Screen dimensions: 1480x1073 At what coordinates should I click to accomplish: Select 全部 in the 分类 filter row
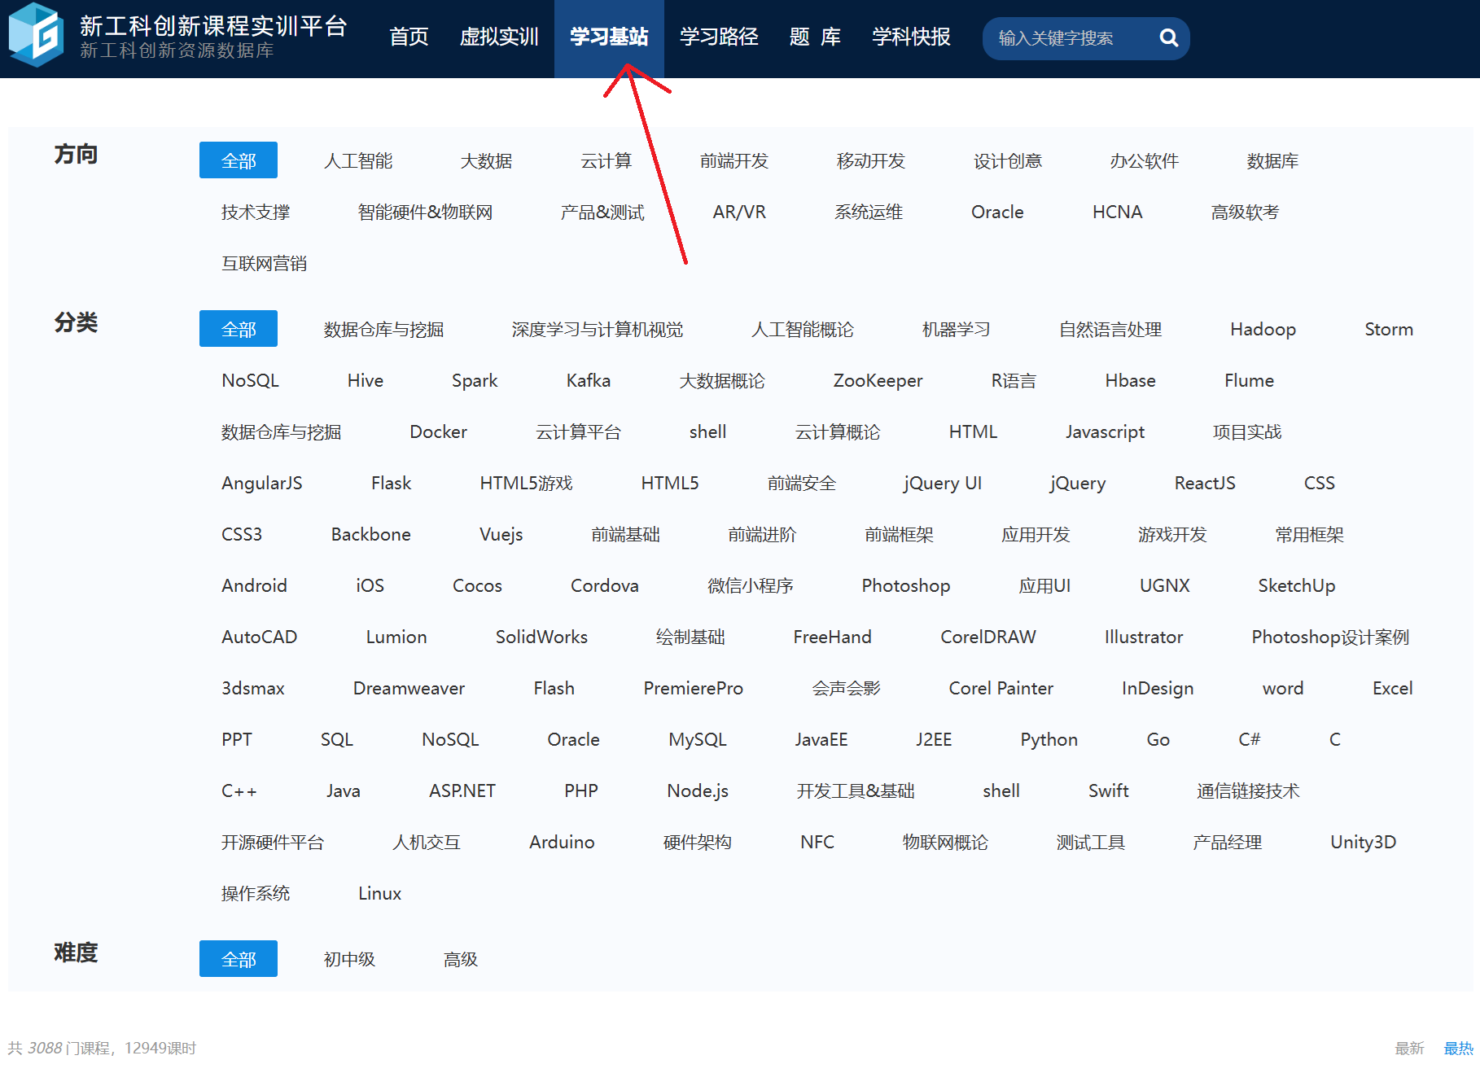pyautogui.click(x=239, y=329)
